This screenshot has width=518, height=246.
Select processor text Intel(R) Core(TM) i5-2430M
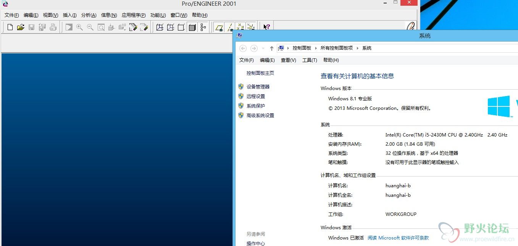click(416, 135)
